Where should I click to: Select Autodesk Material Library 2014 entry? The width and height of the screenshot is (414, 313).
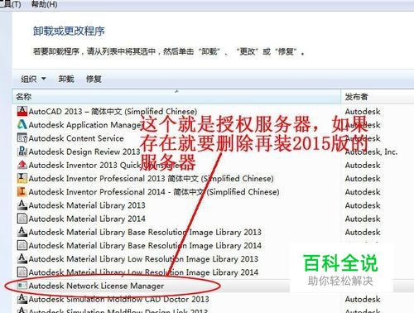pyautogui.click(x=87, y=219)
